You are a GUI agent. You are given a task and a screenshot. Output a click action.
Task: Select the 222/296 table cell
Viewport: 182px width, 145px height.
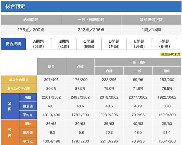(x=109, y=80)
